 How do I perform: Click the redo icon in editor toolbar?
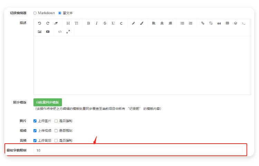[48, 23]
